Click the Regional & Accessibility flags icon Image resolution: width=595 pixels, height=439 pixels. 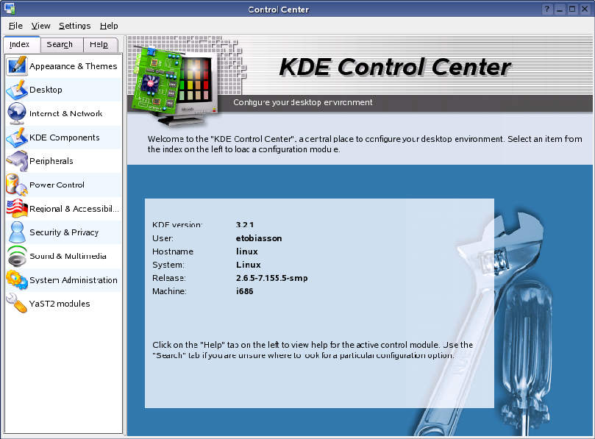click(17, 208)
